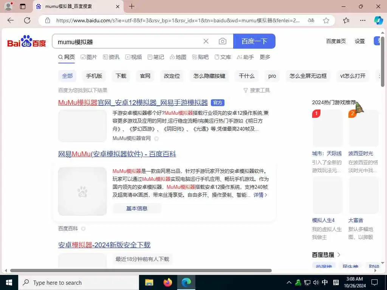Open the 设置 link
This screenshot has height=290, width=387.
coord(360,41)
